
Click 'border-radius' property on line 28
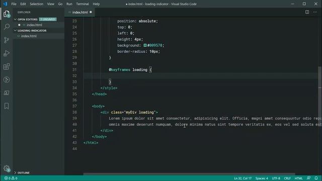coord(131,51)
